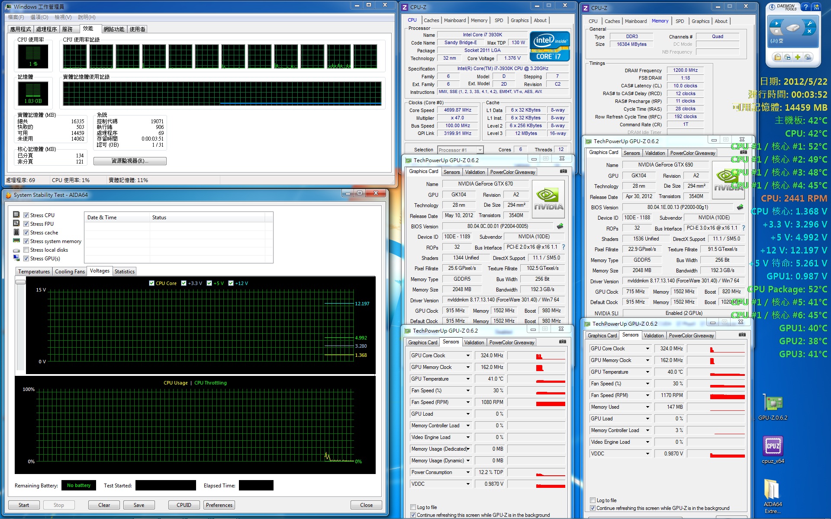Click BIOS save chip icon in GTX 670 window
Viewport: 831px width, 519px height.
pyautogui.click(x=560, y=226)
